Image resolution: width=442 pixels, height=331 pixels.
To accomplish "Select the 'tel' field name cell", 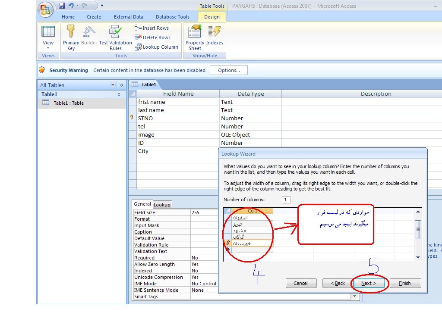I will click(178, 126).
